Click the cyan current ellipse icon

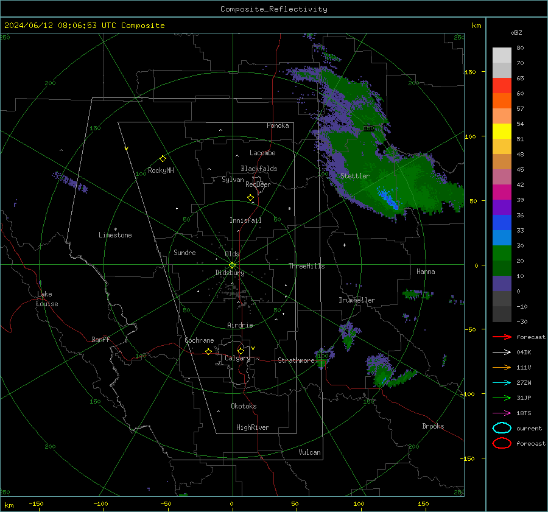click(x=502, y=428)
